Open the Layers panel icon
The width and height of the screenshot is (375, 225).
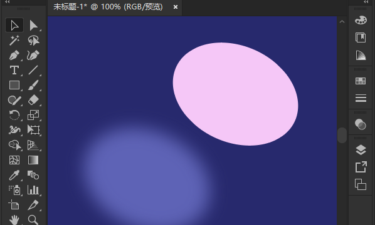pyautogui.click(x=361, y=150)
